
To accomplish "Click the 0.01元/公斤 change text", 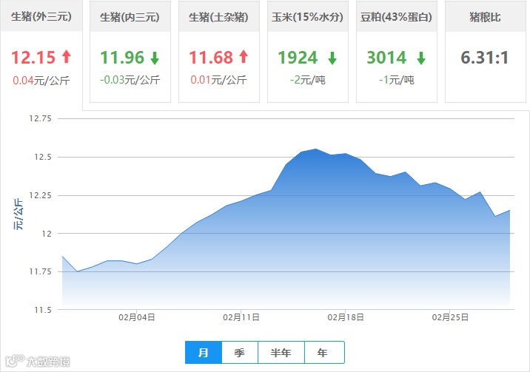I will (218, 80).
